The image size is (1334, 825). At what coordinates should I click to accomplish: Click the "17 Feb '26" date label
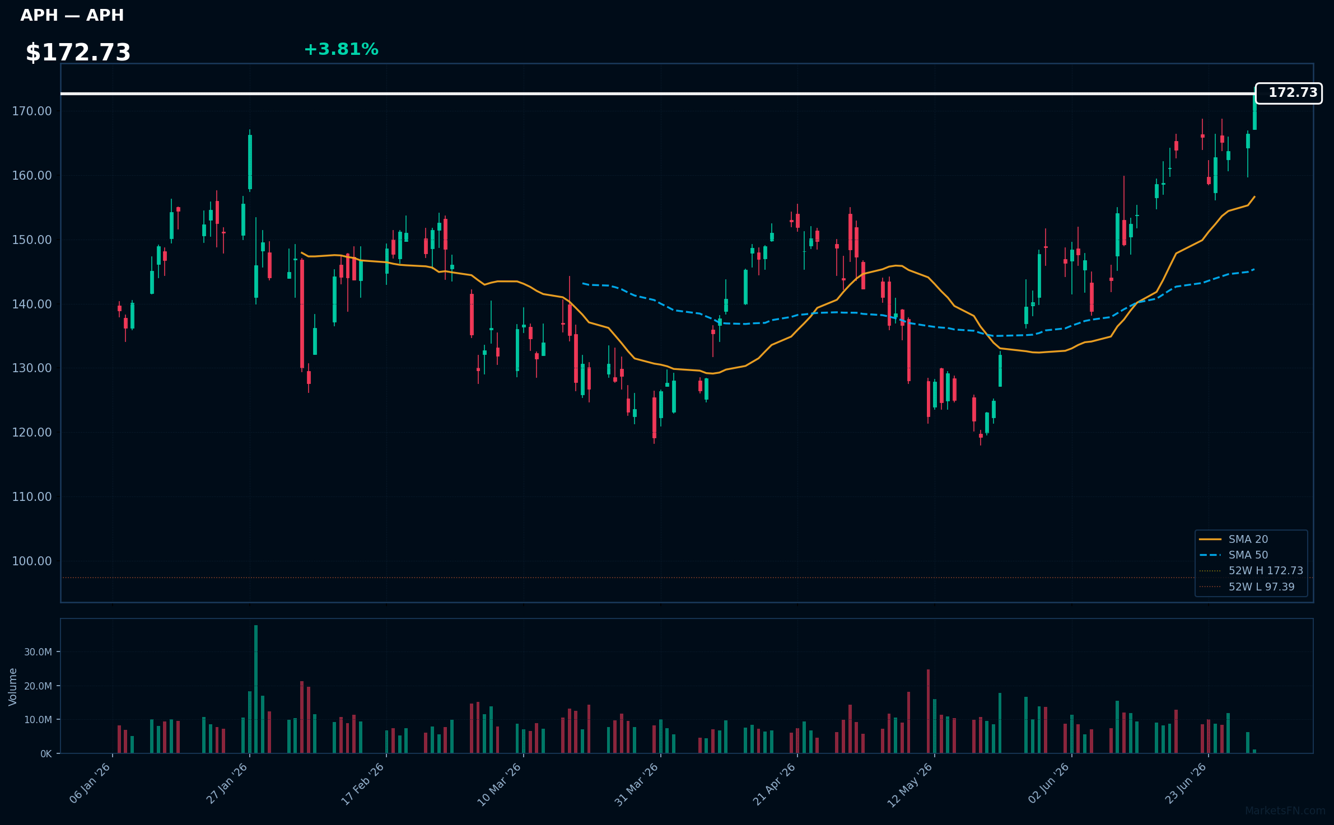click(363, 783)
